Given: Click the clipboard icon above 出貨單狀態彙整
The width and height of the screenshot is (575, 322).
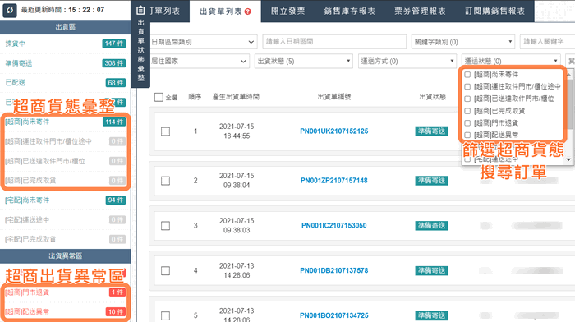Looking at the screenshot, I should (140, 11).
